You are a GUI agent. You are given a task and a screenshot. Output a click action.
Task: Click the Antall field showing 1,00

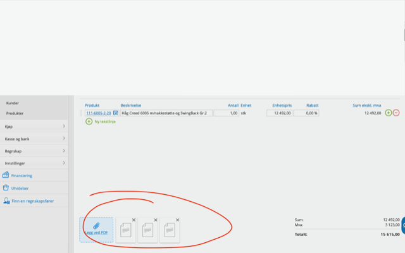tap(227, 113)
